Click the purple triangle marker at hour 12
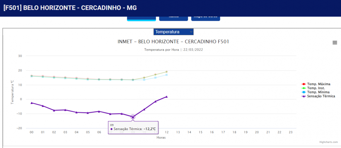 pyautogui.click(x=167, y=97)
